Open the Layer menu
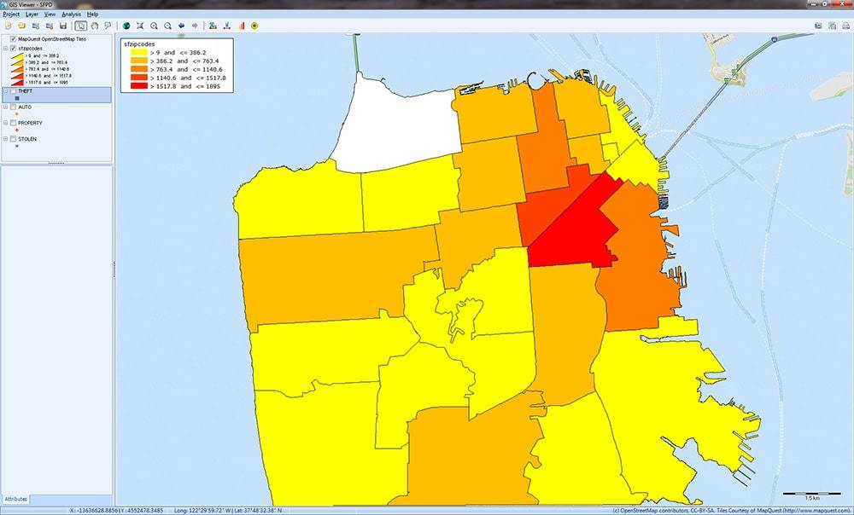 [x=32, y=14]
